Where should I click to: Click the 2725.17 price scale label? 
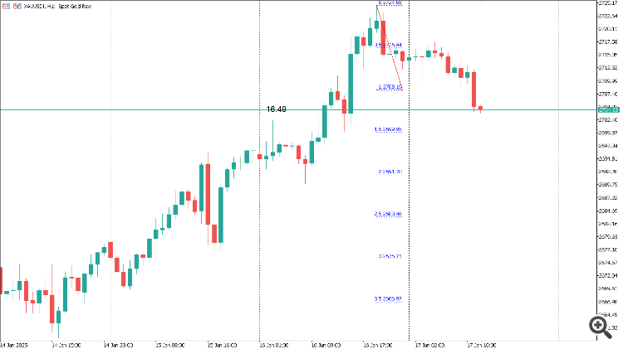pyautogui.click(x=607, y=3)
